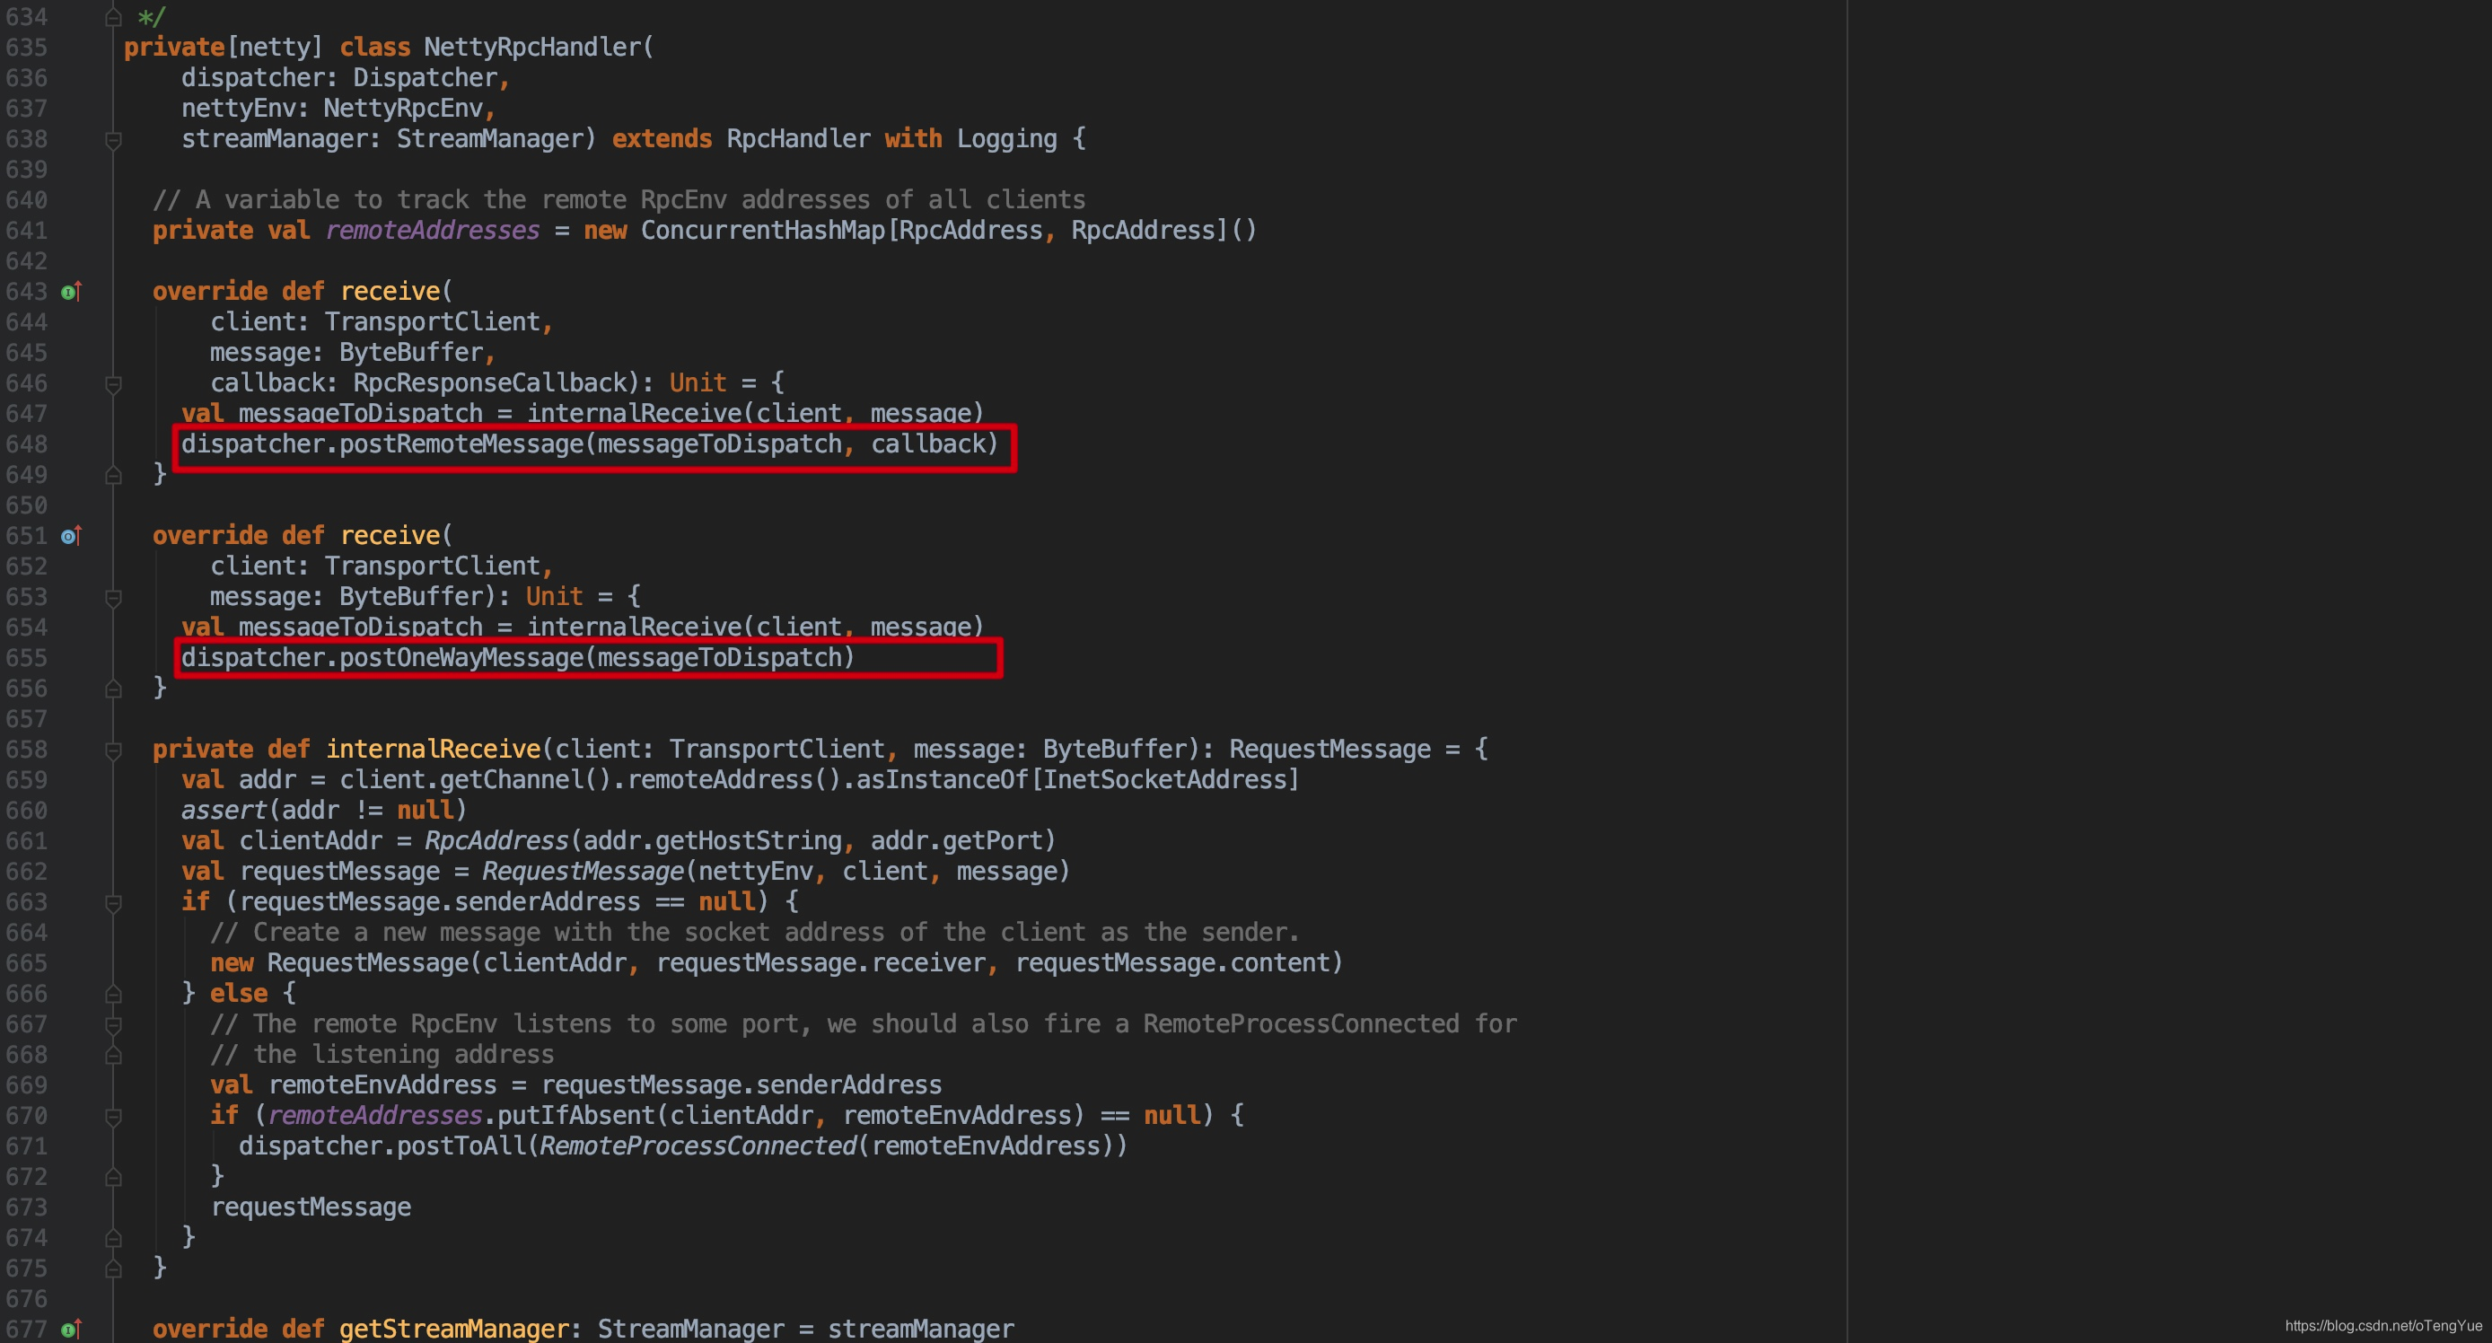Click the fold end marker on line 649

point(113,475)
